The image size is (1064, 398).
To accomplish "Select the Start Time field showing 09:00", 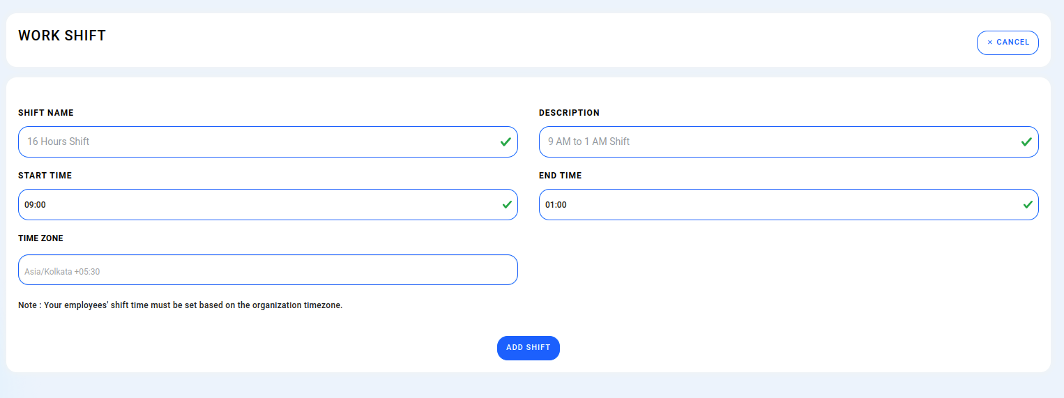I will (x=268, y=205).
